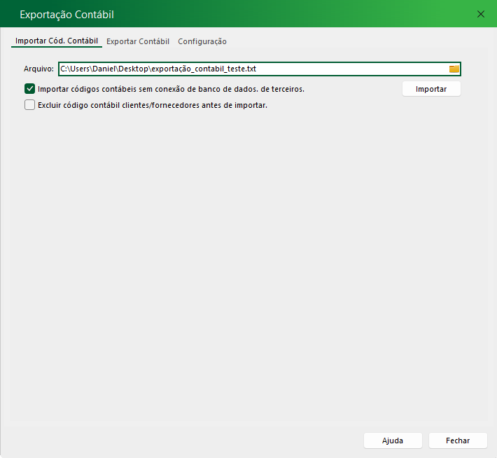
Task: Close the Exportação Contábil window
Action: (x=481, y=14)
